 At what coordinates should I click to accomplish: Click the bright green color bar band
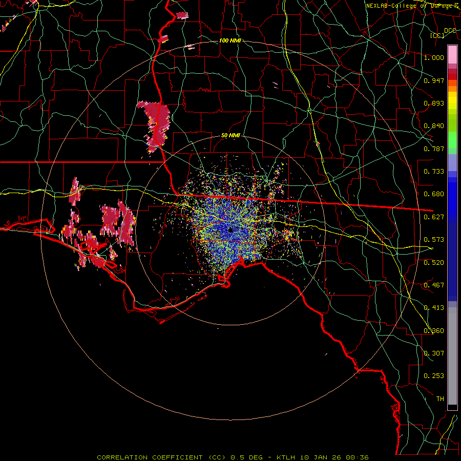coord(452,140)
